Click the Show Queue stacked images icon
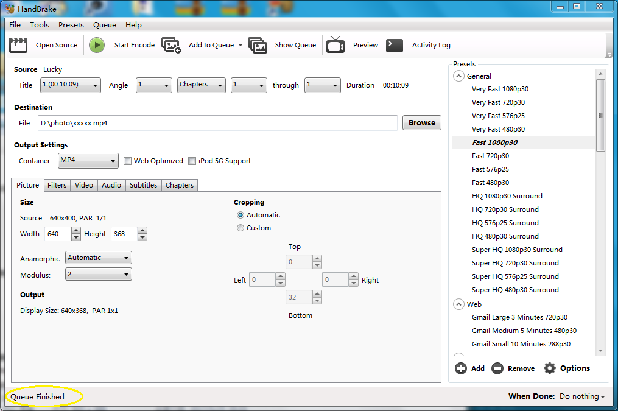Screen dimensions: 618x411 pos(258,45)
